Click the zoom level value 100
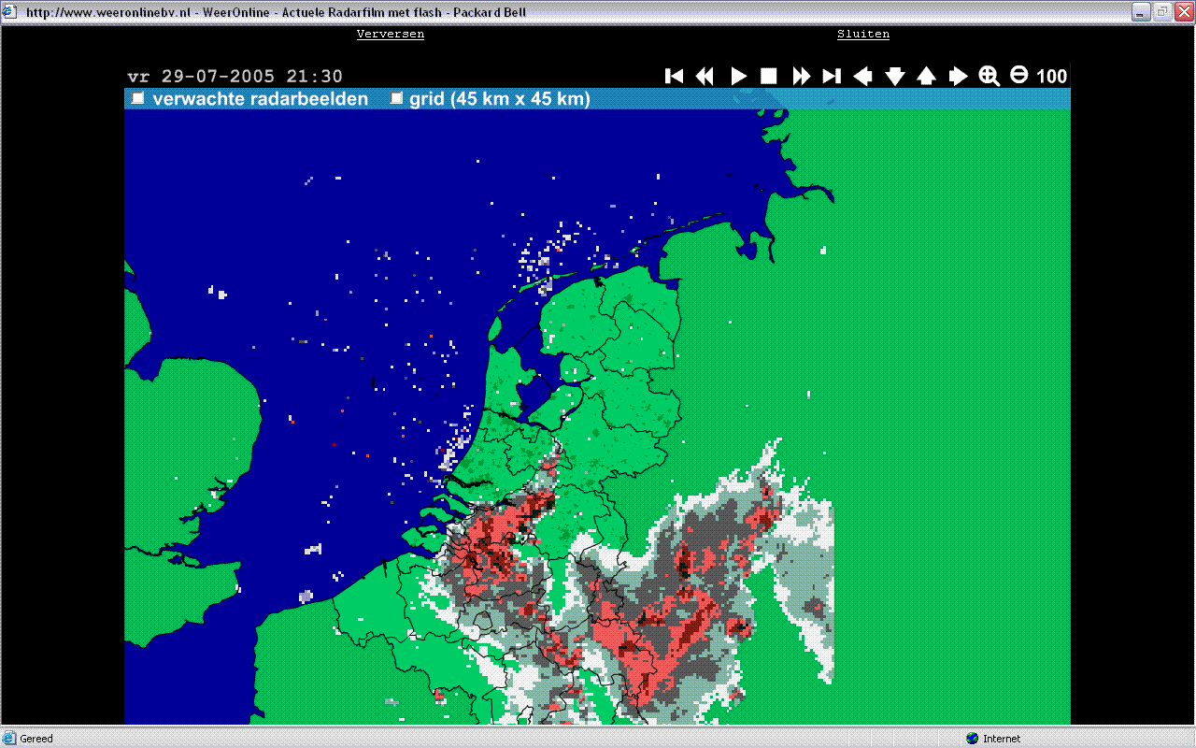This screenshot has width=1196, height=748. coord(1052,77)
